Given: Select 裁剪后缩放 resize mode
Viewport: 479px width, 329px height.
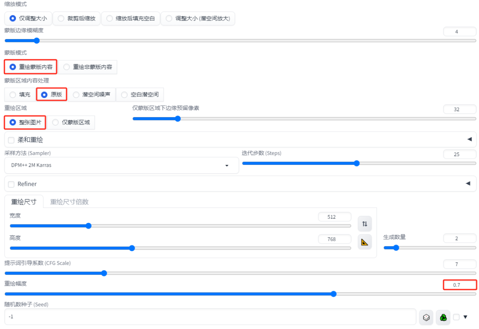Looking at the screenshot, I should [x=77, y=18].
